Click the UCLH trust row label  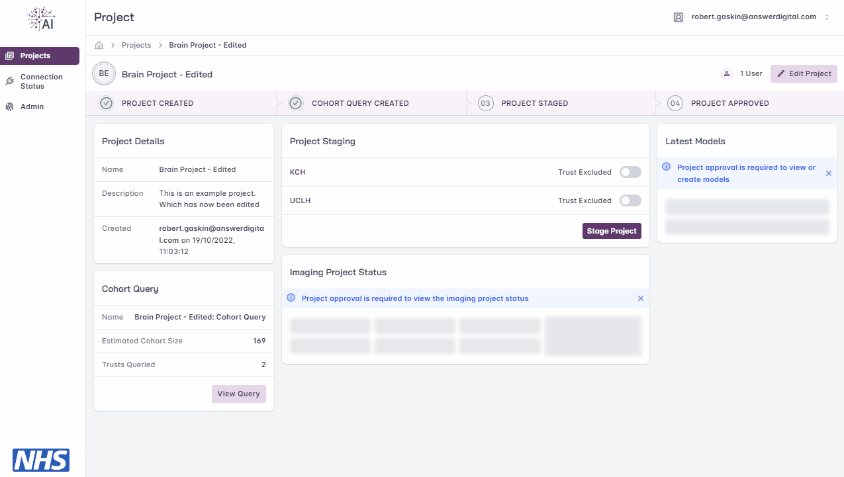coord(300,200)
